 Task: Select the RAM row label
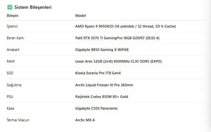pos(10,61)
